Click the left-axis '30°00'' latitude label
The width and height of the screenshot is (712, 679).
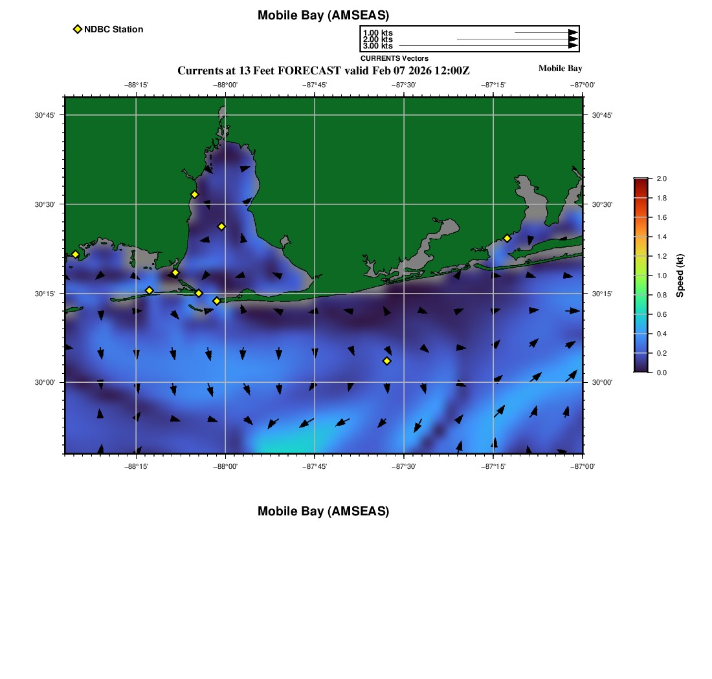45,382
